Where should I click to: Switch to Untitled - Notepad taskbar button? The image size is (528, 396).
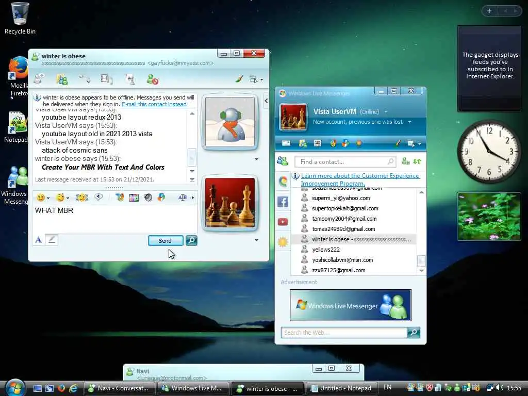(x=341, y=388)
